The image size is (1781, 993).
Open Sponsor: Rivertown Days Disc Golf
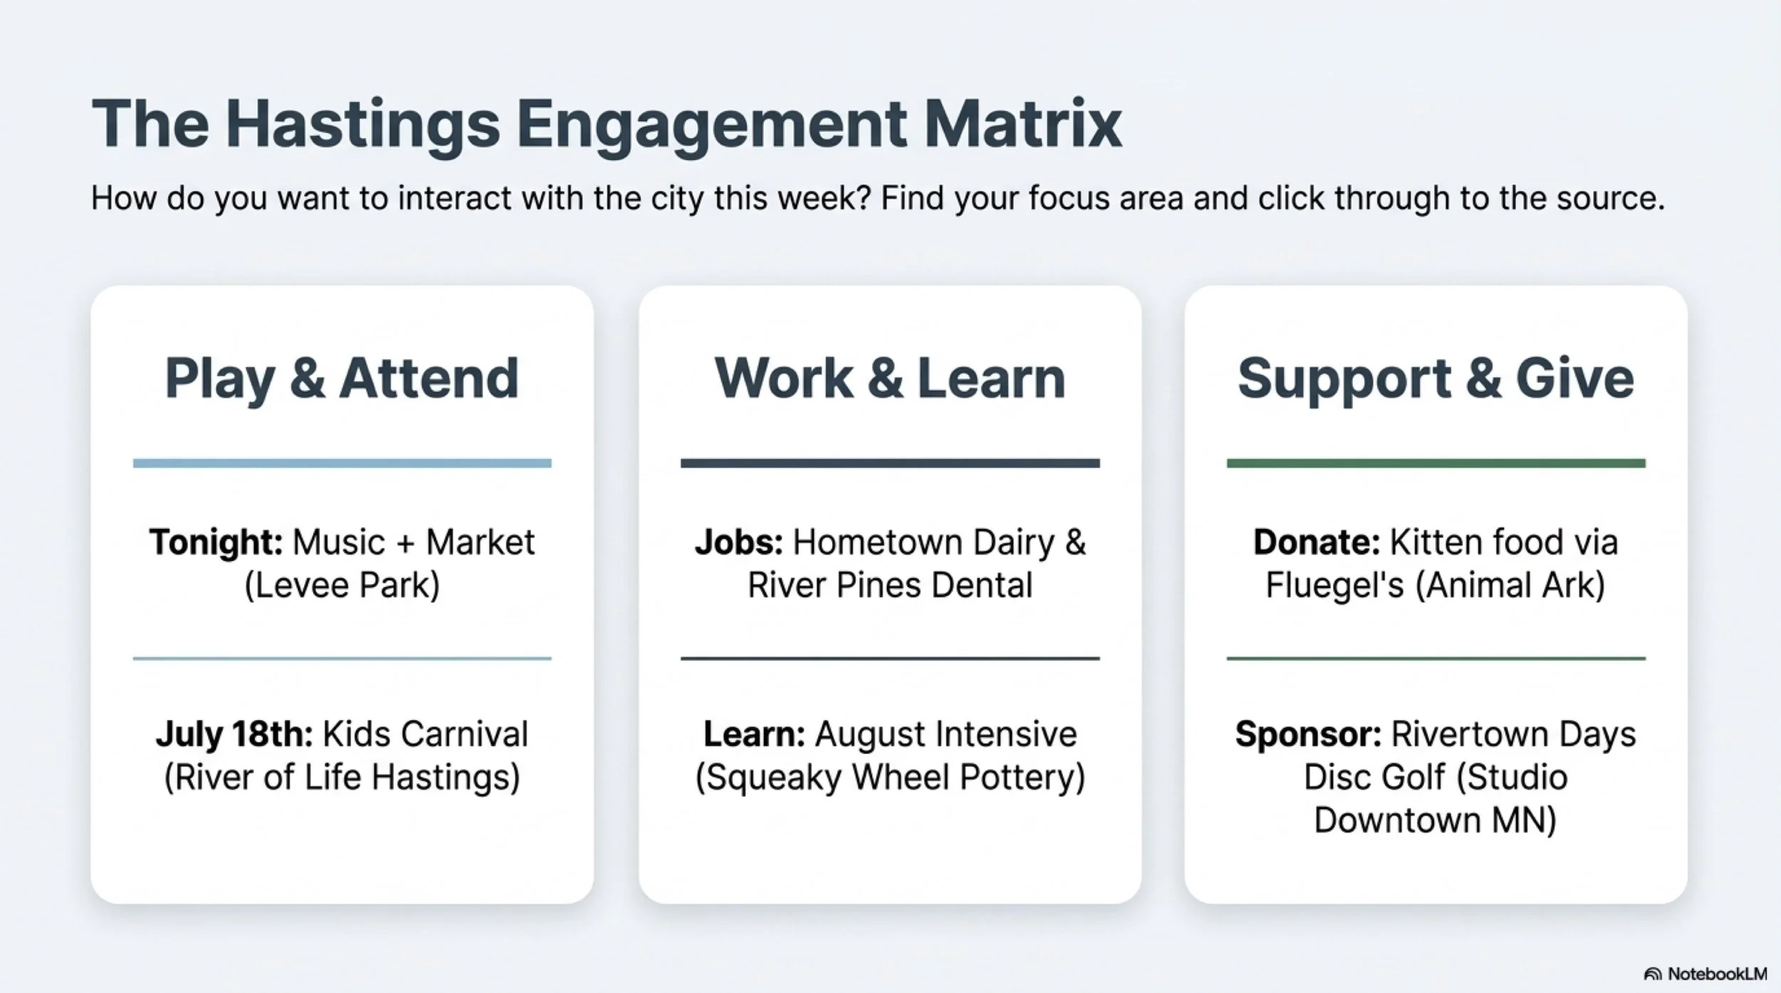point(1435,777)
